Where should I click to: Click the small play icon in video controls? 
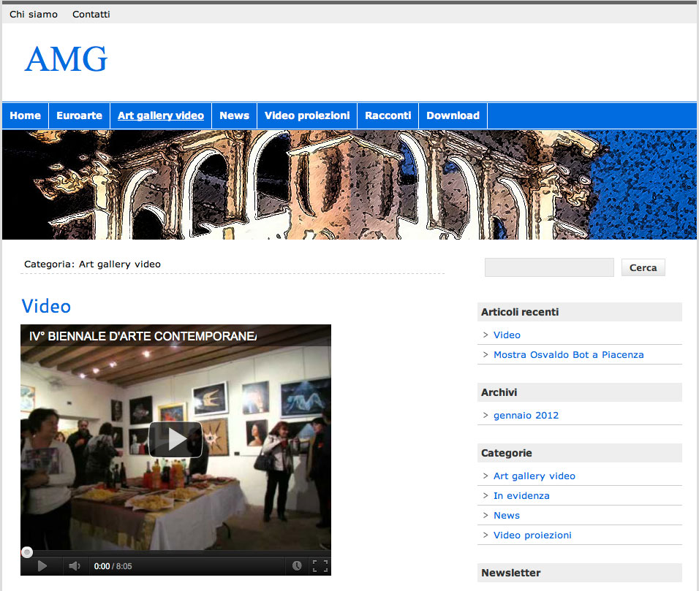click(42, 565)
